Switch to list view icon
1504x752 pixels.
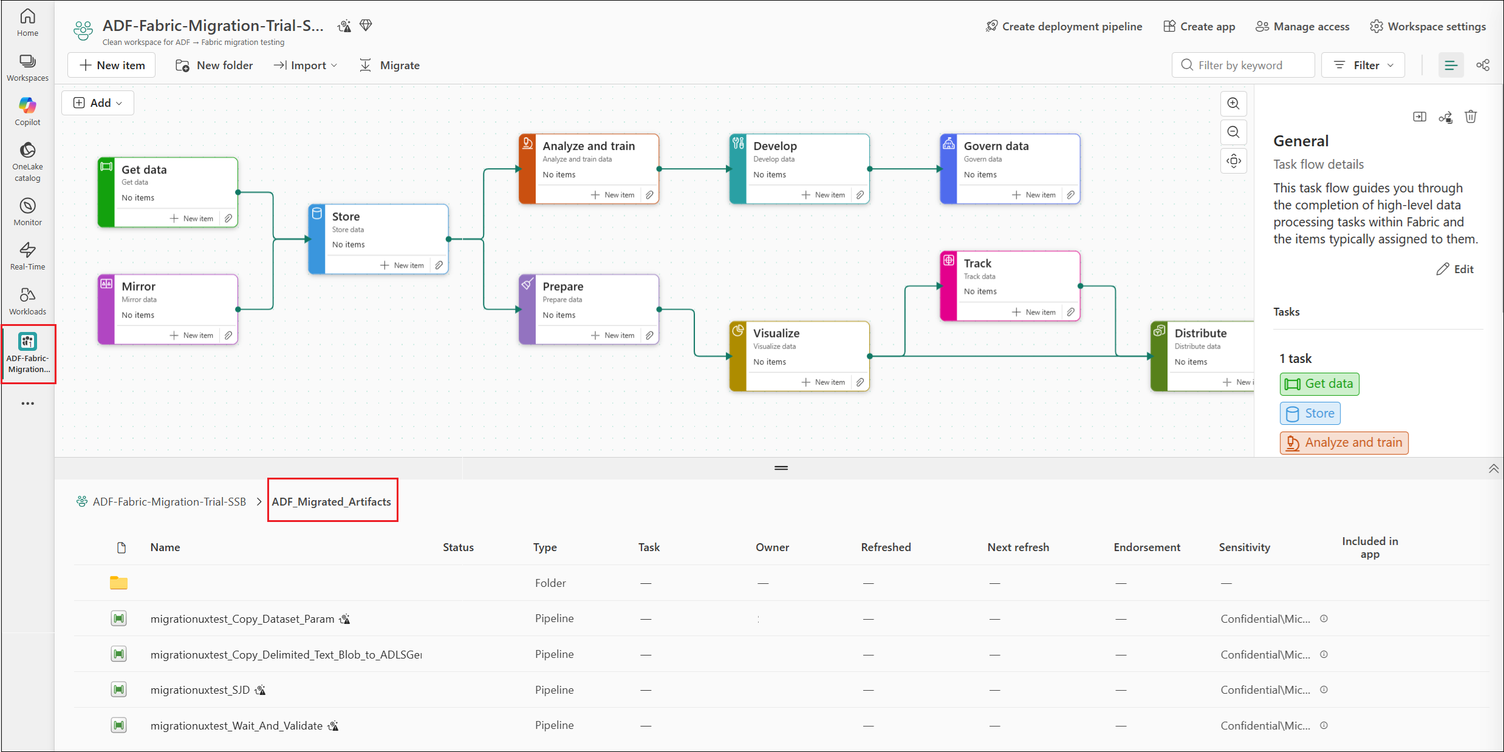pos(1451,65)
